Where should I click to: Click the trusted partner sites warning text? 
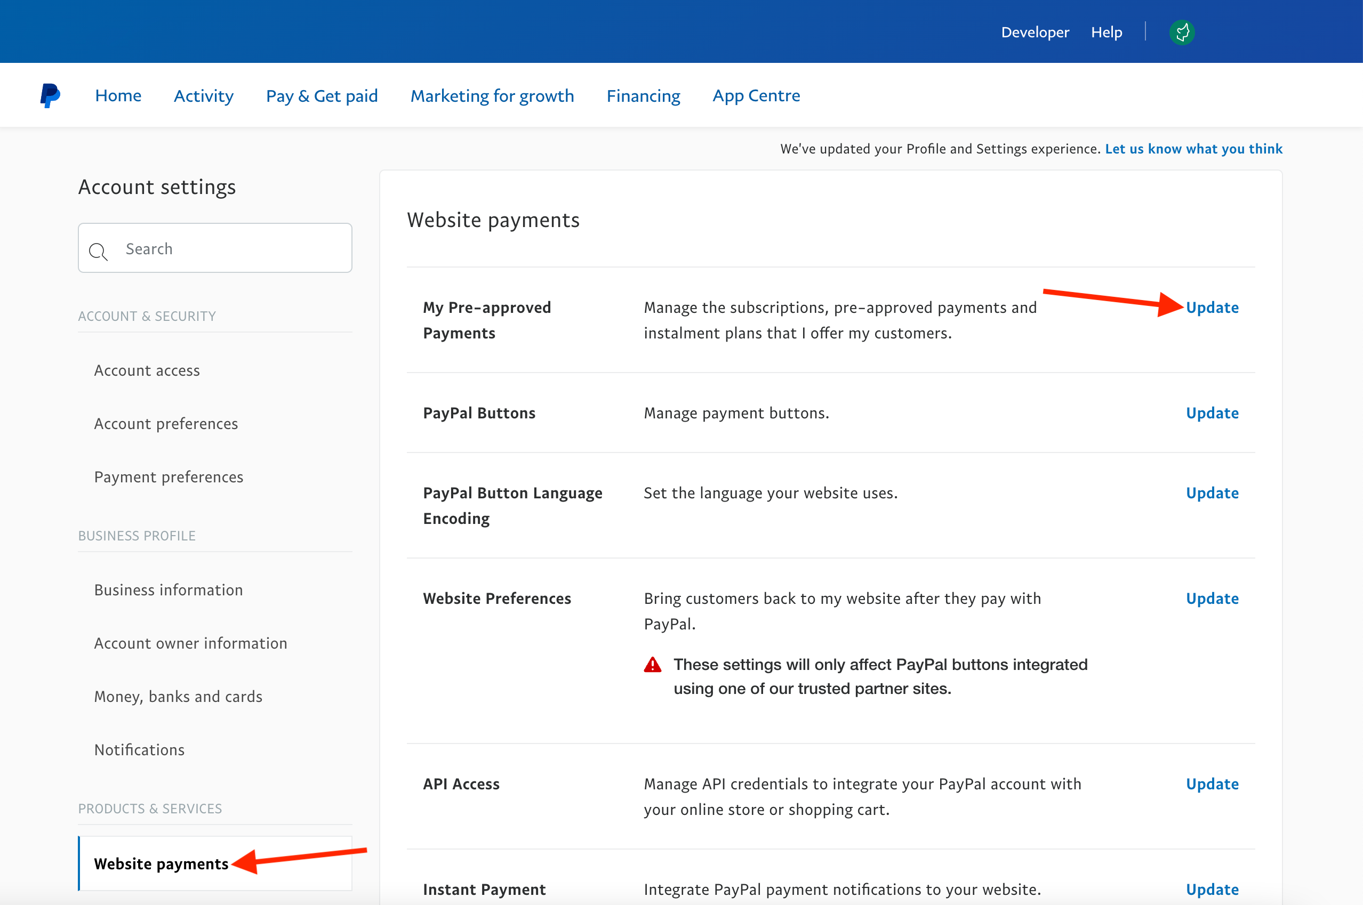(880, 676)
